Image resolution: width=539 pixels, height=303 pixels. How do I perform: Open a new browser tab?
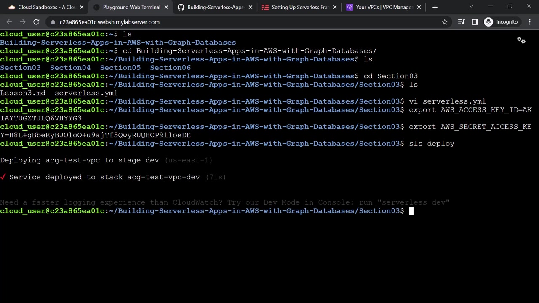pos(435,7)
